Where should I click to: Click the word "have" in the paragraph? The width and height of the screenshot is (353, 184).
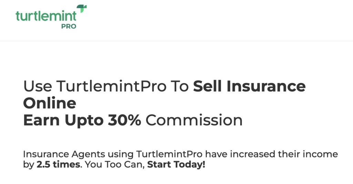216,154
